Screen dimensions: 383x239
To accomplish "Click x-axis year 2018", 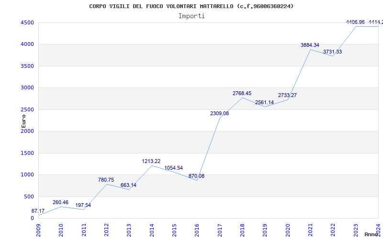I will 242,230.
